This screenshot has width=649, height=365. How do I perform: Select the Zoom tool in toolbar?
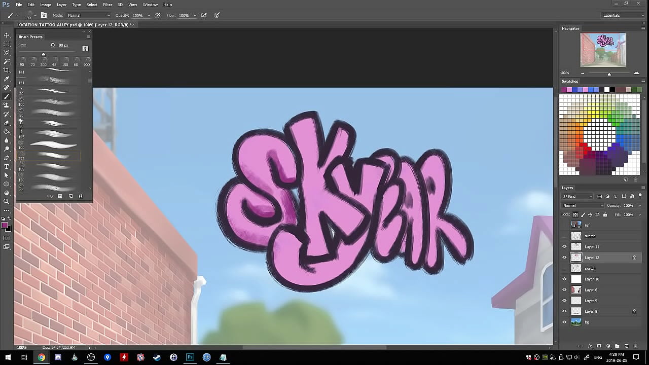click(7, 201)
